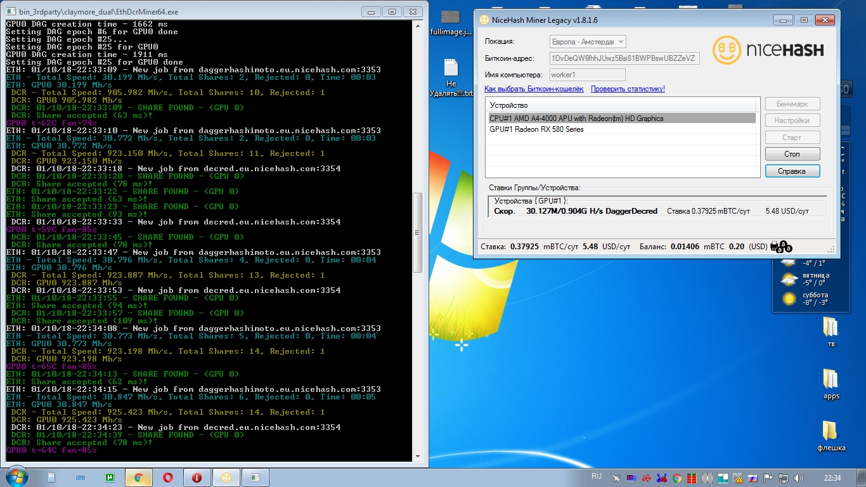The width and height of the screenshot is (866, 487).
Task: Click the Kaspersky warning tray icon
Action: point(738,478)
